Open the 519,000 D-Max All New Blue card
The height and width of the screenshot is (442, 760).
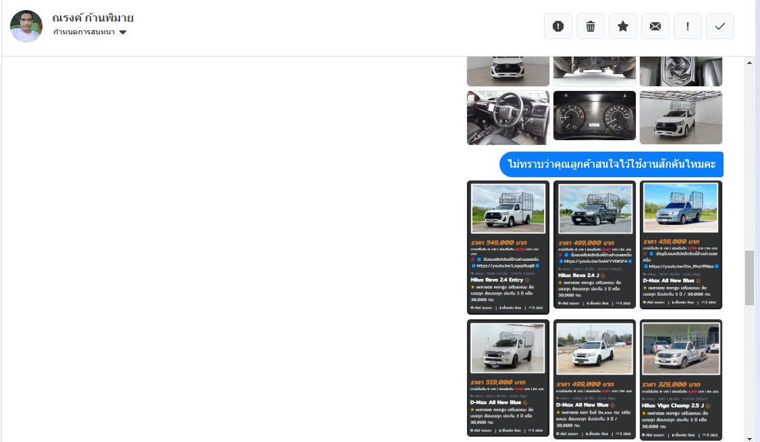(508, 378)
